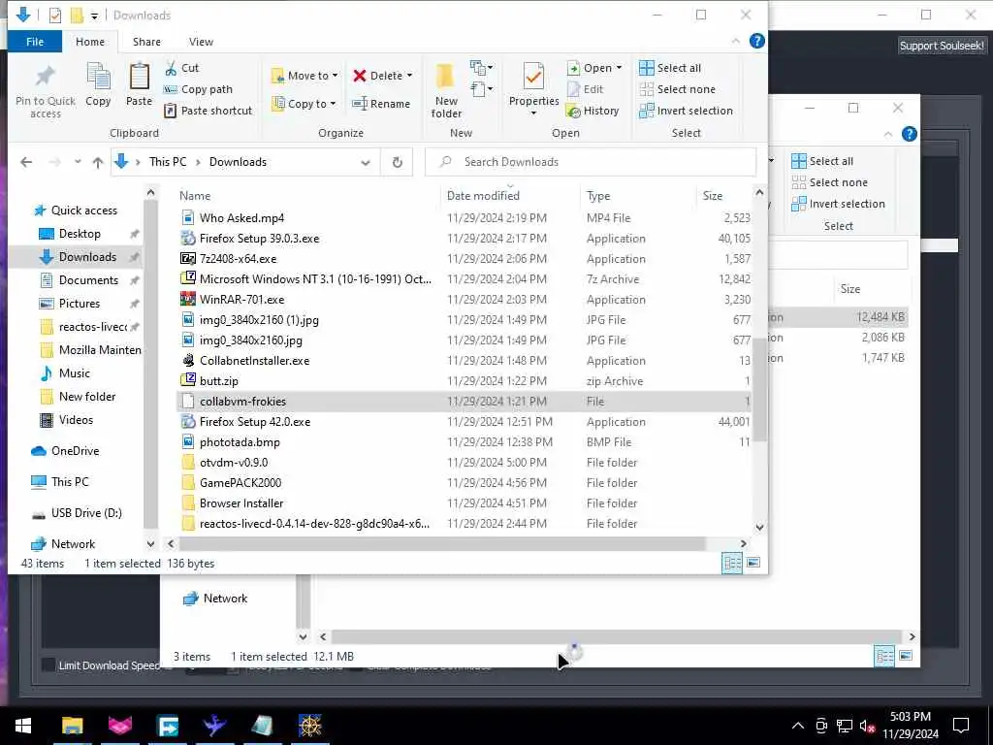Click the Edit command
Screen dimensions: 993x745
tap(586, 89)
